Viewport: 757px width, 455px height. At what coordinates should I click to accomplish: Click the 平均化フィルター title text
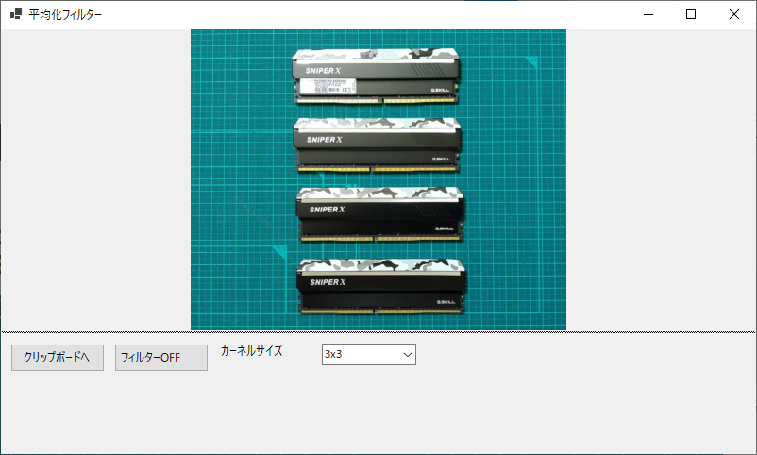click(65, 14)
